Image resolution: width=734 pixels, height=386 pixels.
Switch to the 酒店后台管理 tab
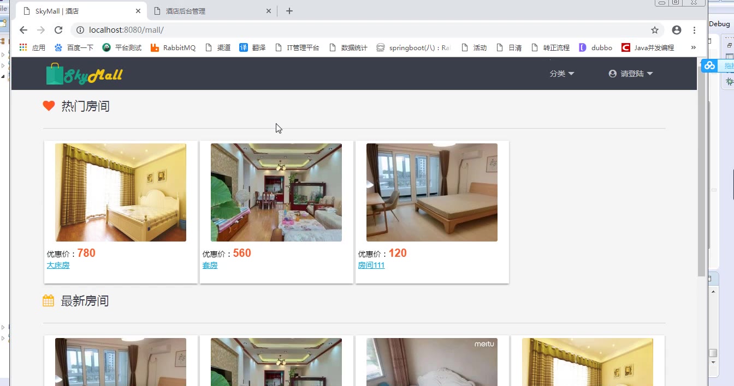pos(212,11)
